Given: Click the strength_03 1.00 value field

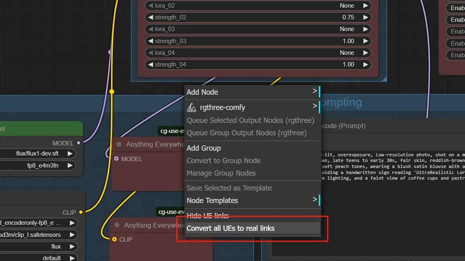Looking at the screenshot, I should 258,41.
